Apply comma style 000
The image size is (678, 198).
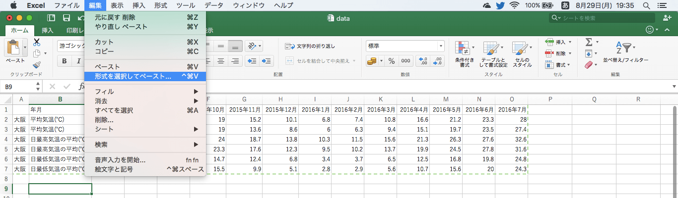[406, 61]
